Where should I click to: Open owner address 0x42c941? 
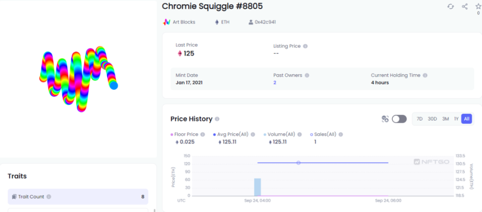point(265,22)
